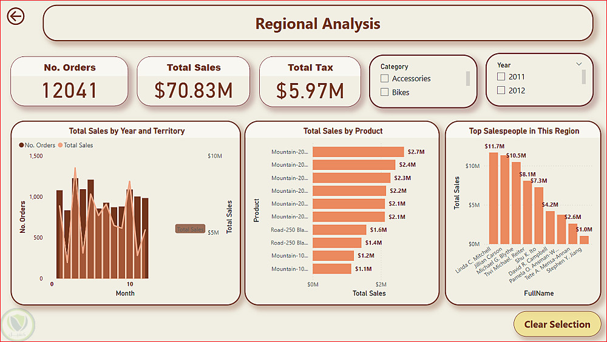
Task: Click the Total Sales tooltip label in chart
Action: (190, 229)
